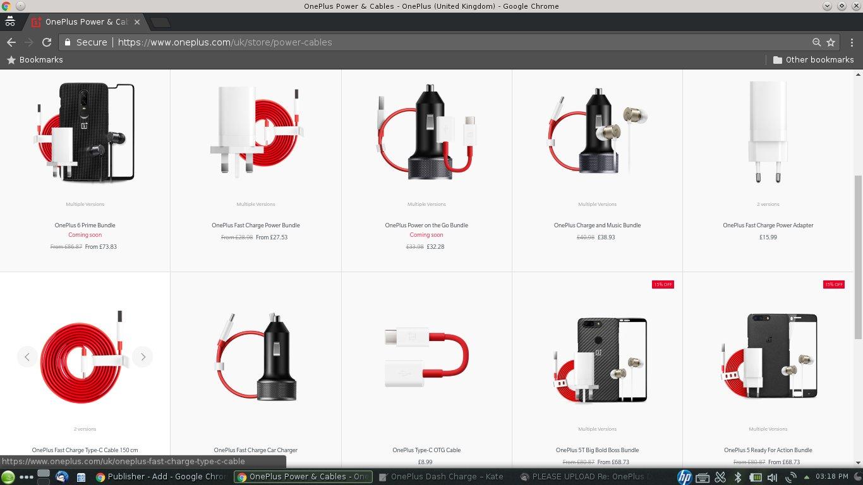Screen dimensions: 863x485
Task: Switch to PLEASE UPLOAD Re: OnePlus window
Action: pos(586,477)
